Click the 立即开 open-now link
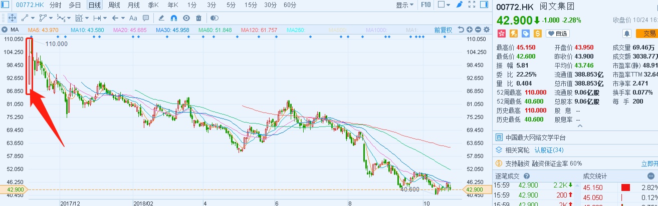658x206 pixels. point(649,163)
